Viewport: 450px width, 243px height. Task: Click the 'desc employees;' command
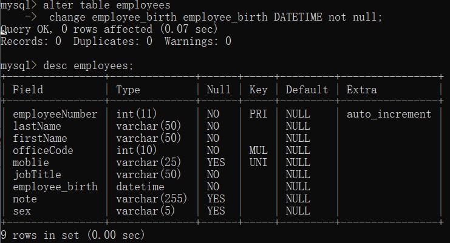pos(89,66)
